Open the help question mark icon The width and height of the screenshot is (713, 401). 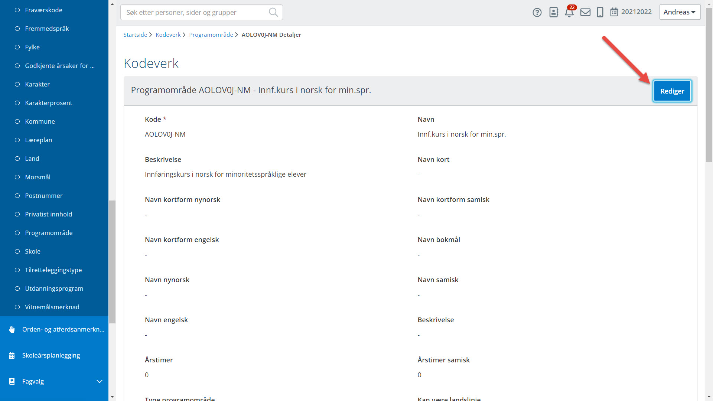click(537, 12)
